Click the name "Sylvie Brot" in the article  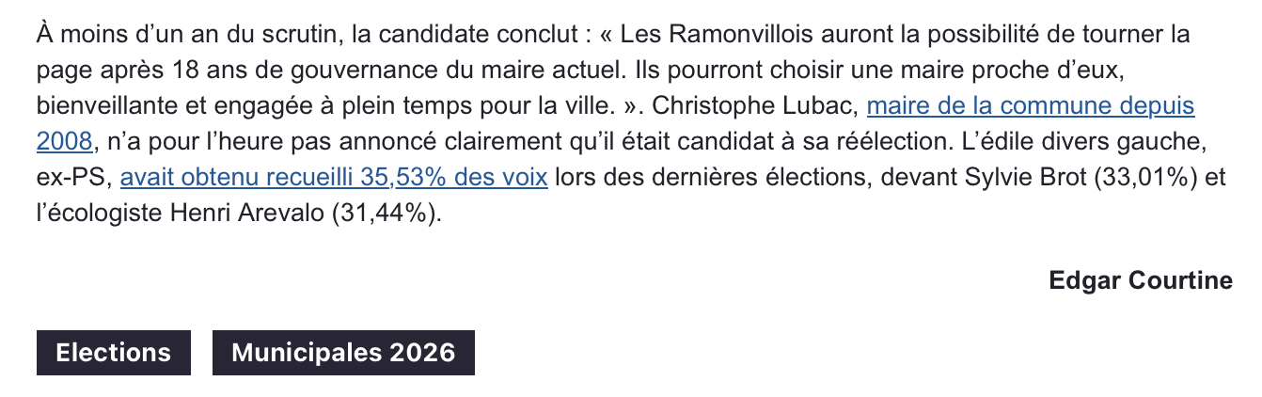point(1024,177)
